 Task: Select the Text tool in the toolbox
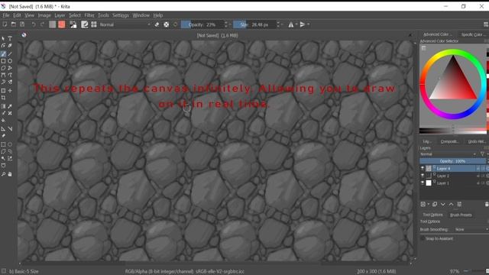point(10,38)
